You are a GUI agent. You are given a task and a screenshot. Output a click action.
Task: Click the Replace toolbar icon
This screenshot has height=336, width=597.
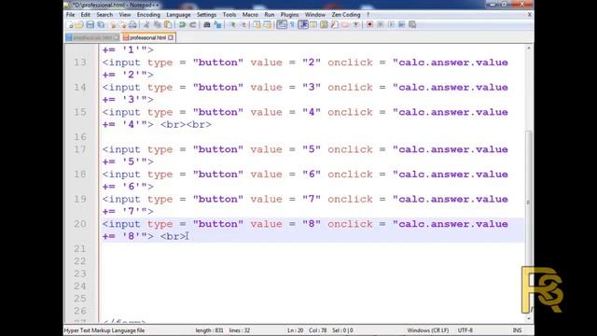218,25
